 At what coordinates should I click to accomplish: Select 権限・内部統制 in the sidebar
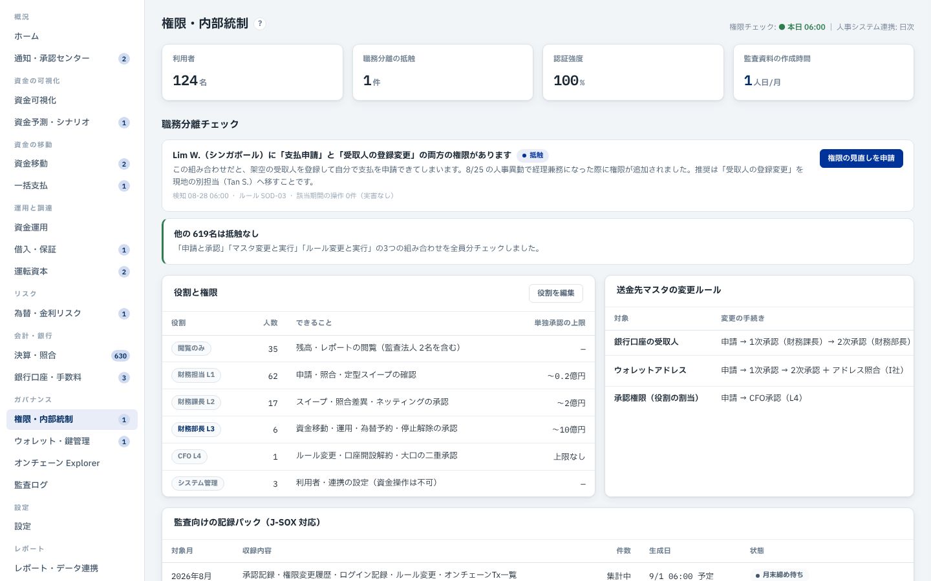coord(72,419)
